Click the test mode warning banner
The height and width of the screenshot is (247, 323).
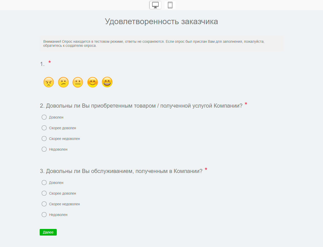point(161,43)
